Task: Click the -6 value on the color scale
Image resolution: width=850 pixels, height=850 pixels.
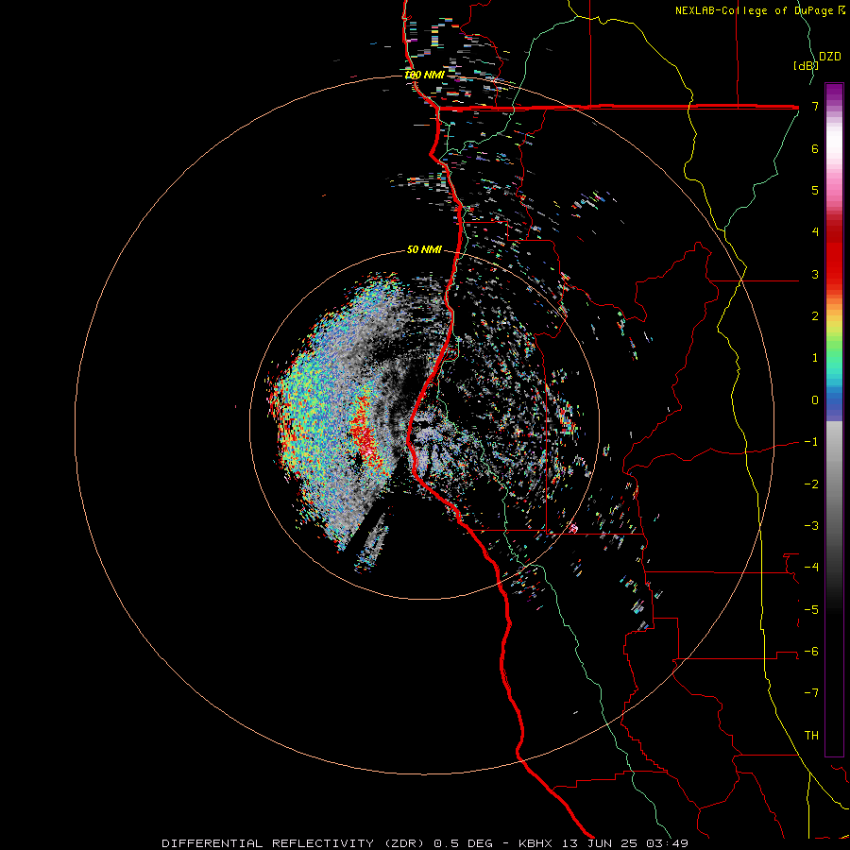Action: click(811, 652)
